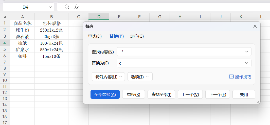Image resolution: width=270 pixels, height=125 pixels.
Task: Open the 替换为 history dropdown
Action: 247,63
